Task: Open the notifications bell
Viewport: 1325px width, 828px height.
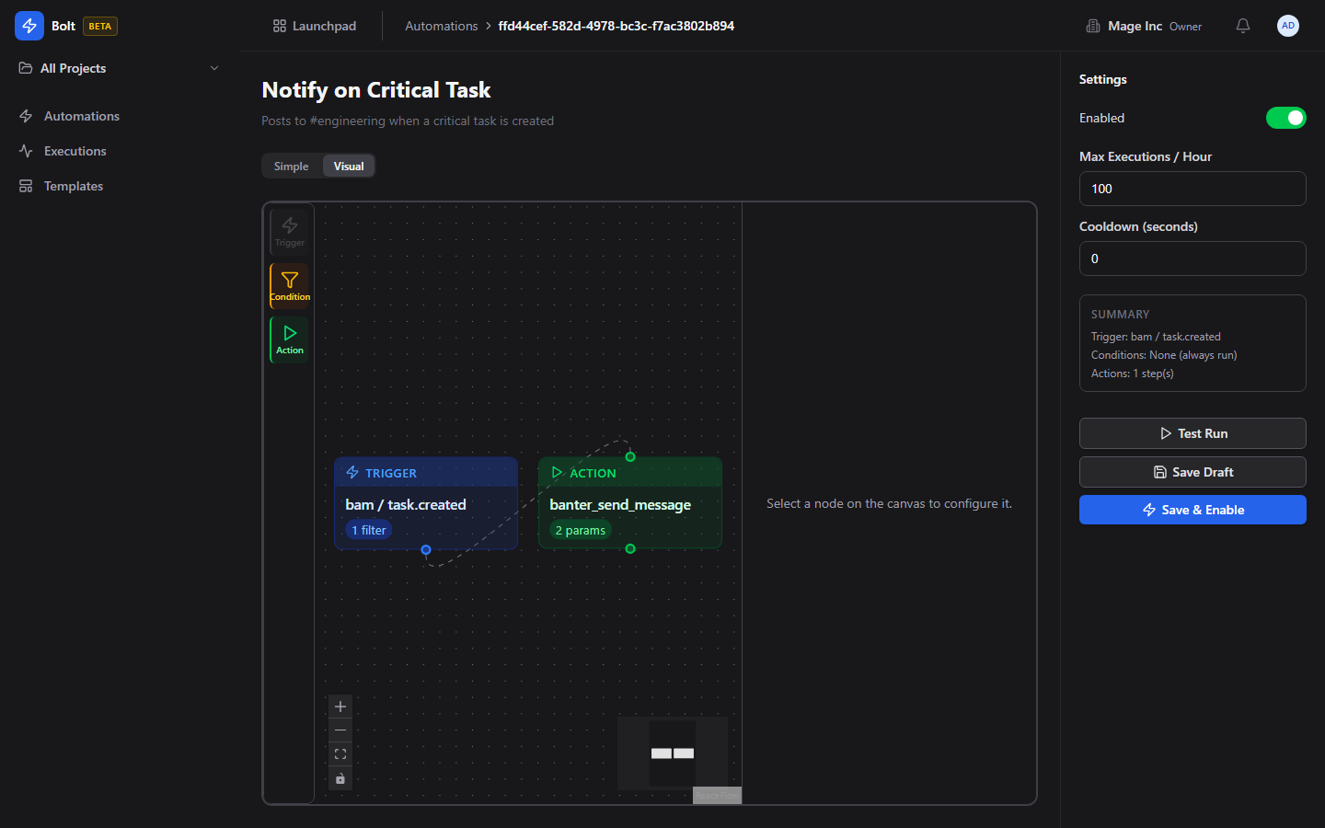Action: tap(1242, 26)
